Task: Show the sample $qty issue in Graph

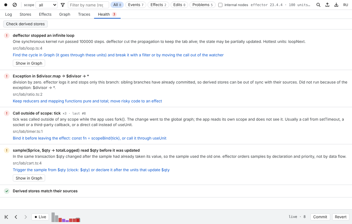Action: (29, 178)
